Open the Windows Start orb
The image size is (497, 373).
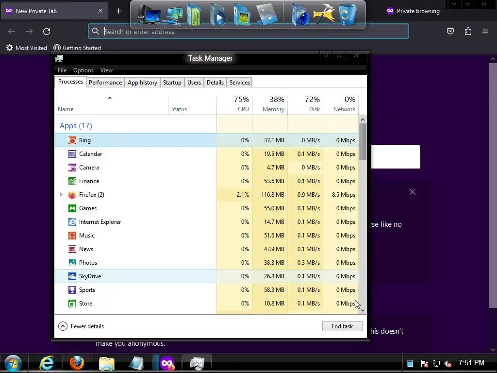coord(13,363)
